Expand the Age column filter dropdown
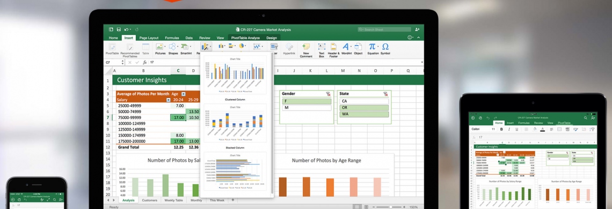 (x=184, y=94)
